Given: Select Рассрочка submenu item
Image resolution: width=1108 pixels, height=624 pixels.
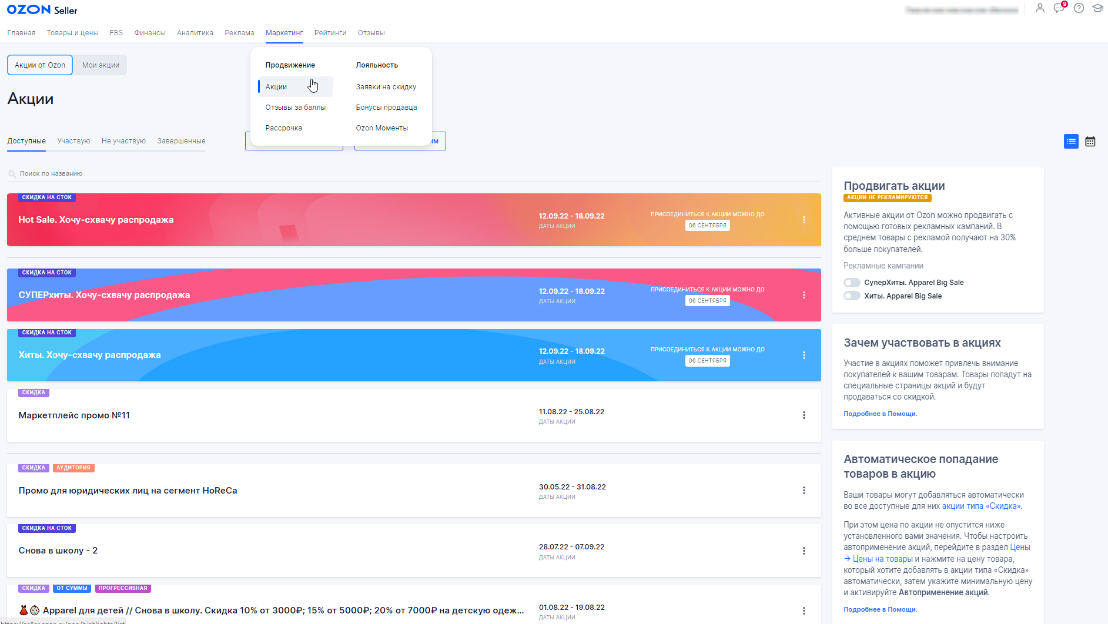Looking at the screenshot, I should tap(283, 128).
